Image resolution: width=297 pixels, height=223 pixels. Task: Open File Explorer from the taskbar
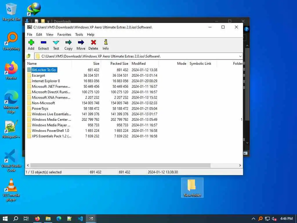click(x=48, y=219)
